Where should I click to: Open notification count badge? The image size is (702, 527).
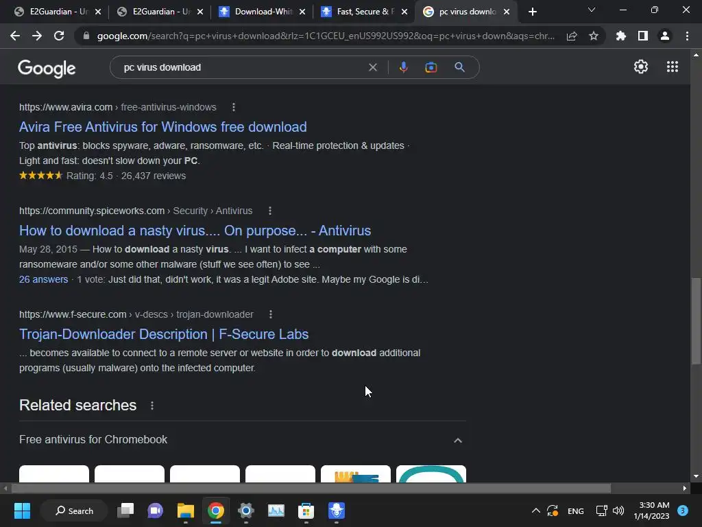tap(683, 511)
